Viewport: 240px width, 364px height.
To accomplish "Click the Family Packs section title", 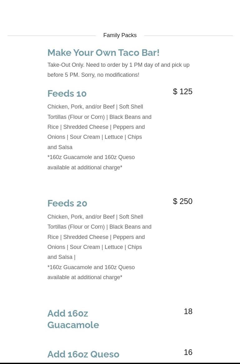I will click(120, 35).
